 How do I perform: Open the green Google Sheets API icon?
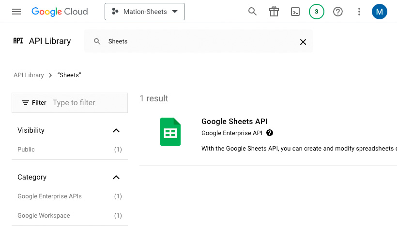(x=170, y=132)
